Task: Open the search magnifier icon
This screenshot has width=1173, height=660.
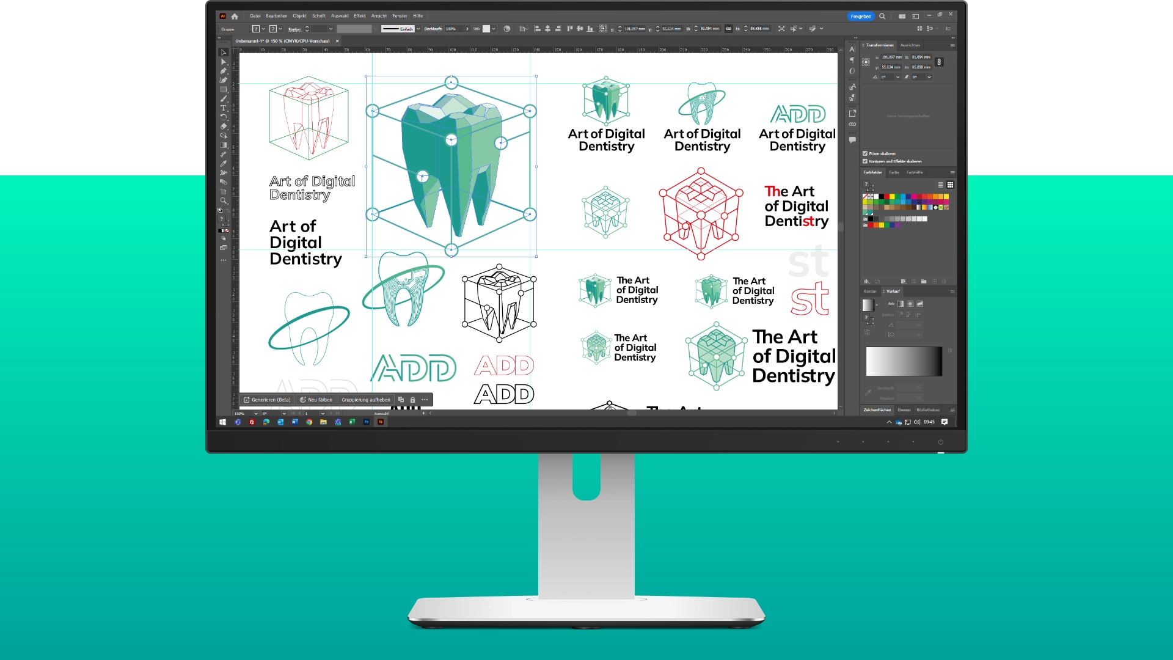Action: 882,16
